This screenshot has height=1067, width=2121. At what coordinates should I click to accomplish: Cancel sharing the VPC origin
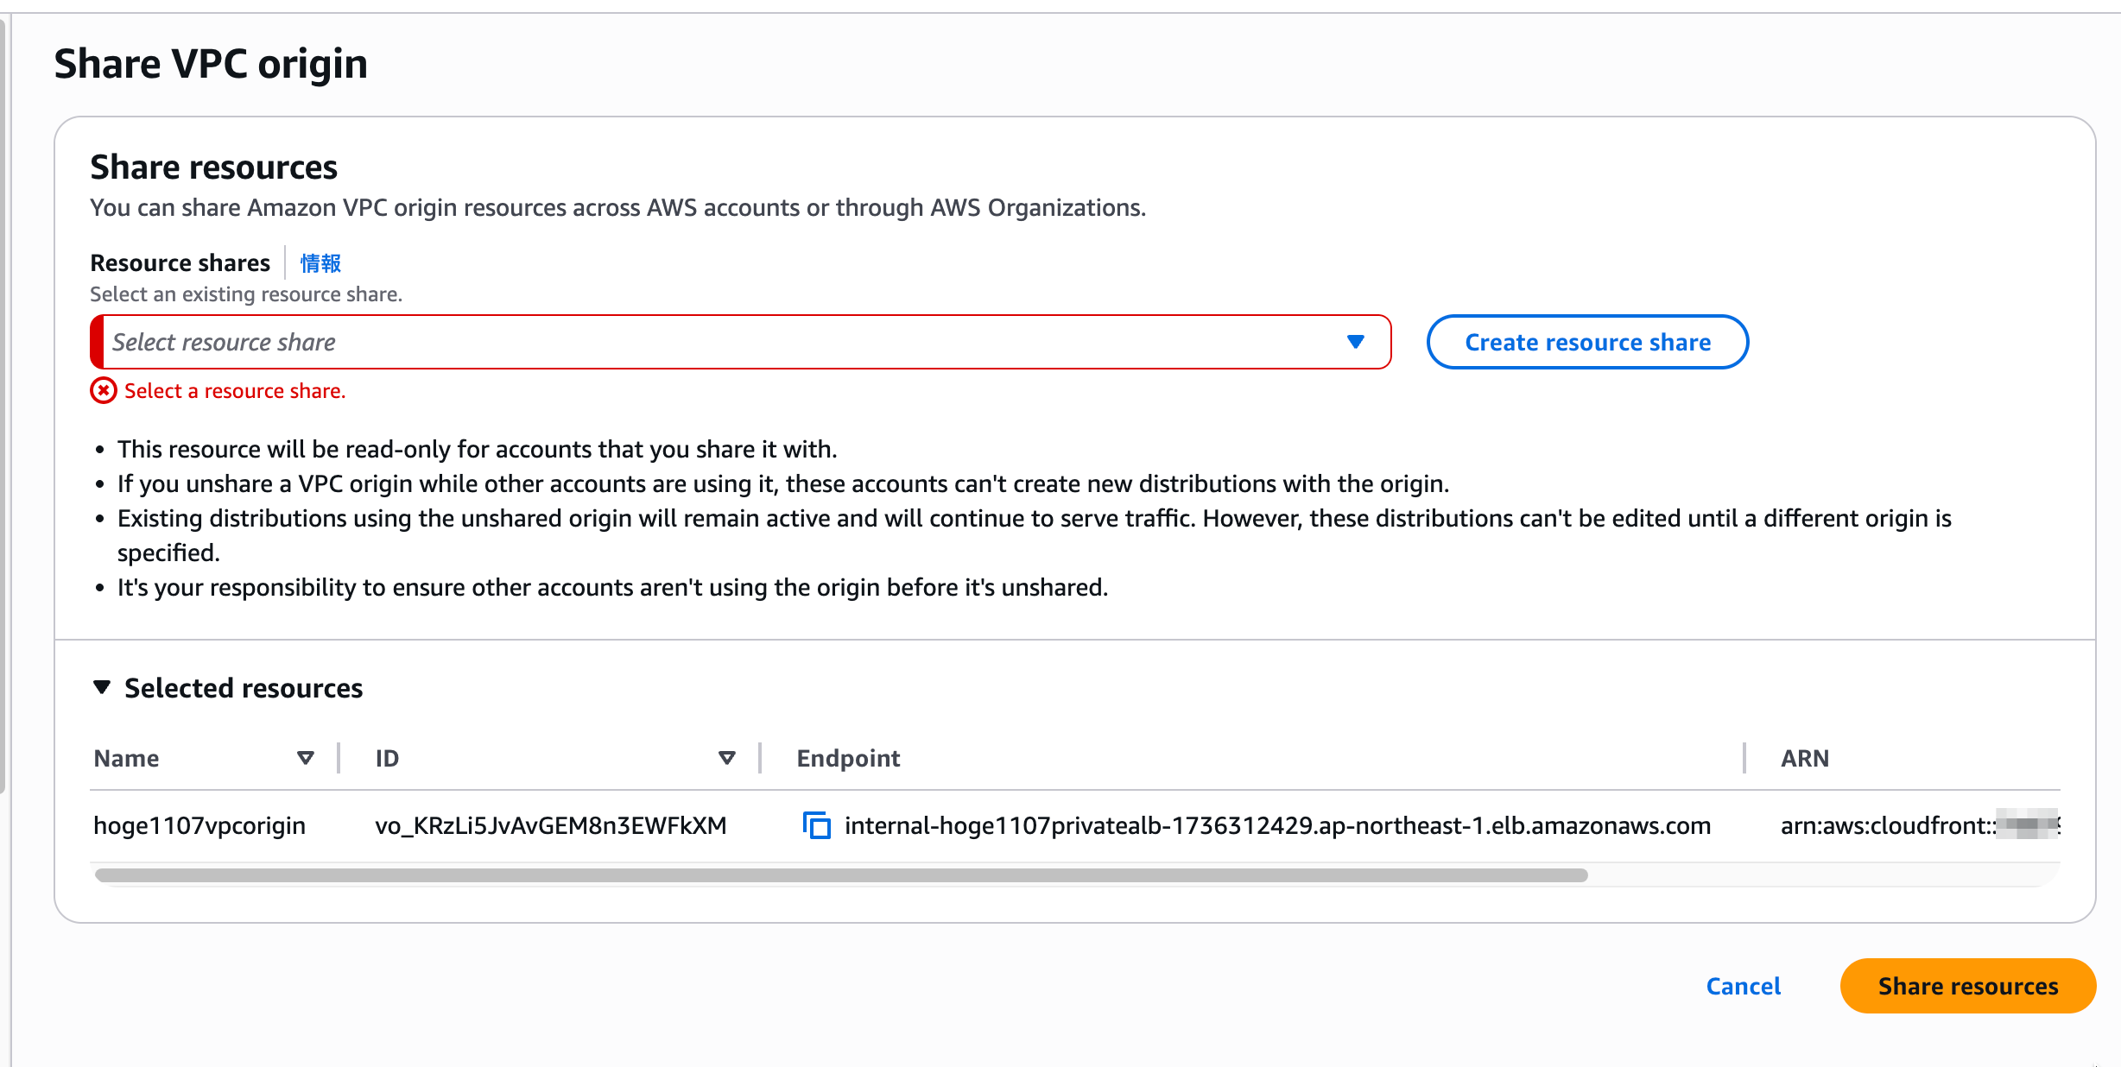(x=1743, y=986)
